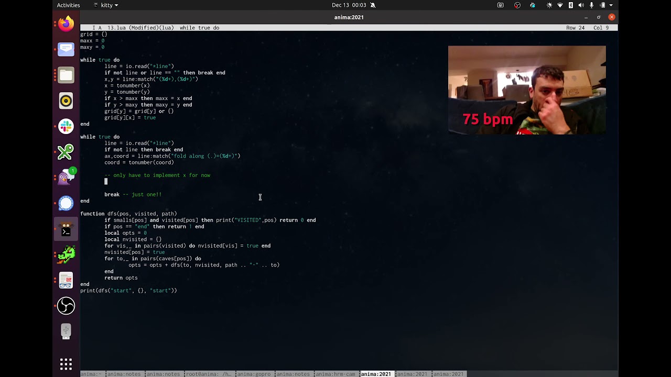Open the document viewer icon with glasses
671x377 pixels.
(x=66, y=280)
